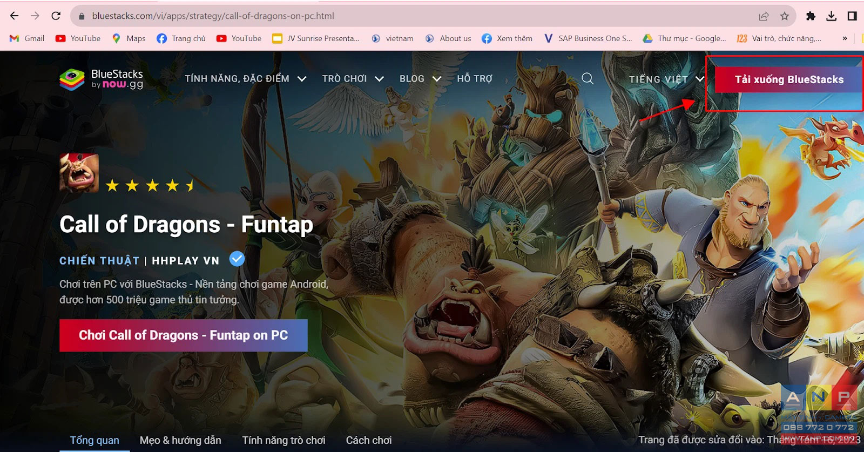The image size is (864, 452).
Task: Click Chơi Call of Dragons - Funtap on PC
Action: tap(184, 335)
